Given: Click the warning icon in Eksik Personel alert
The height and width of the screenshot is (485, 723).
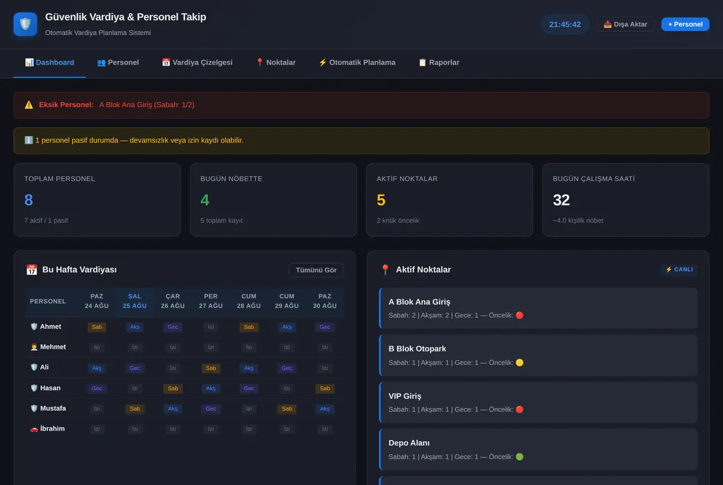Looking at the screenshot, I should 29,105.
